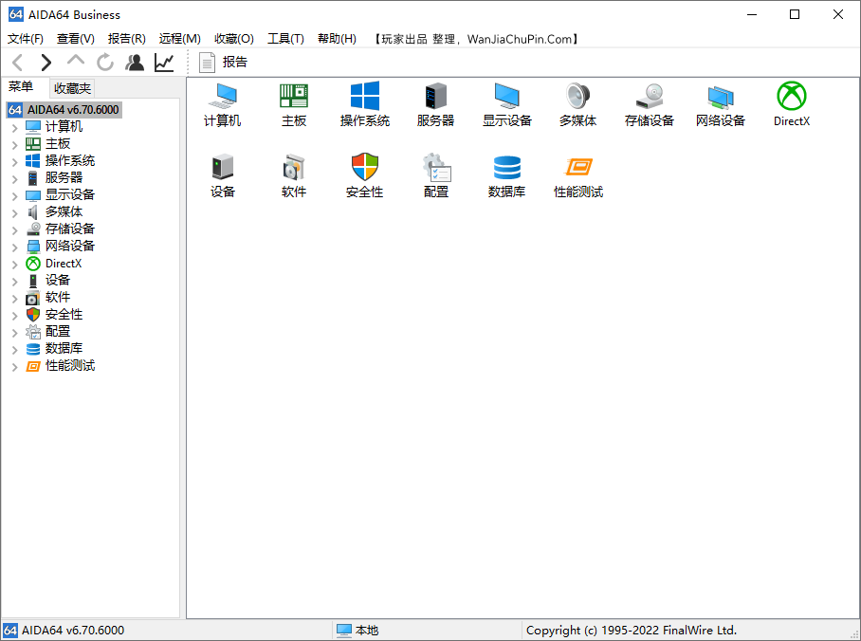
Task: Click the 报告 toolbar button
Action: pyautogui.click(x=227, y=63)
